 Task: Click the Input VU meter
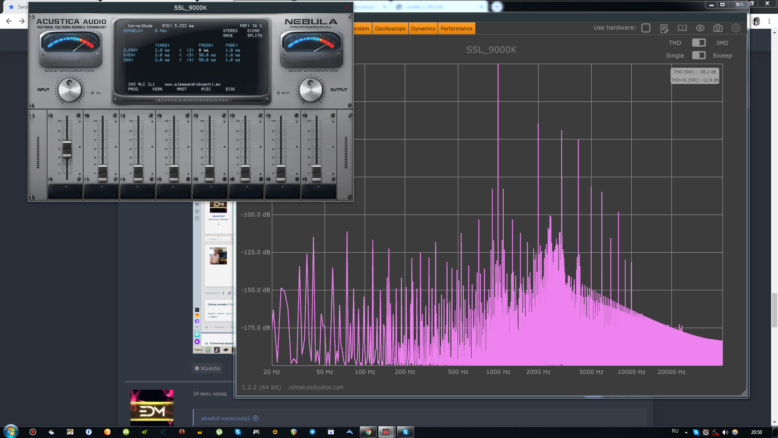(x=71, y=48)
